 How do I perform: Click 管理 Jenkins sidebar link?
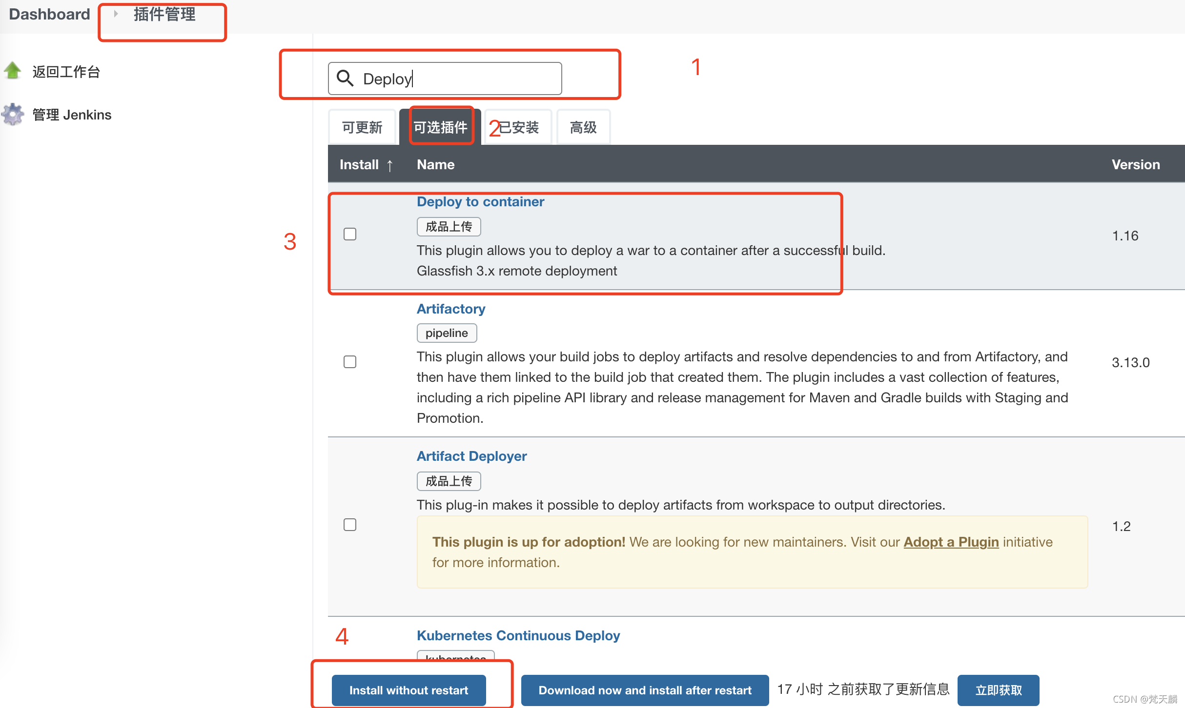[x=72, y=115]
